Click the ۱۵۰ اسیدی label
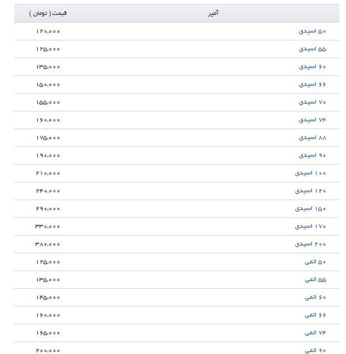 coord(310,209)
